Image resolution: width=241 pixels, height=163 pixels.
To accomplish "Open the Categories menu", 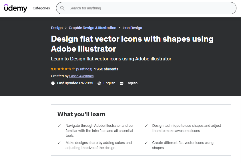I will [x=41, y=8].
